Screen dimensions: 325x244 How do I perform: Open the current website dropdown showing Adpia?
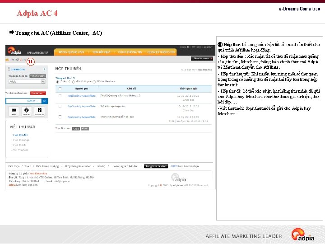click(27, 82)
